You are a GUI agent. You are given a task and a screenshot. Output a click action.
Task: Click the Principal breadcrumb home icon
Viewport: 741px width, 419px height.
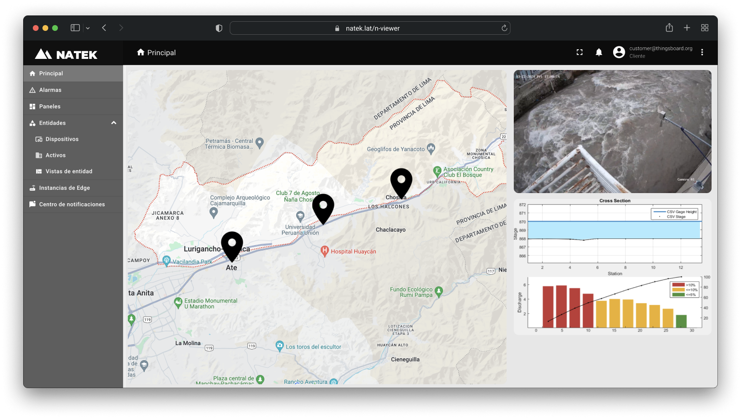(x=141, y=52)
